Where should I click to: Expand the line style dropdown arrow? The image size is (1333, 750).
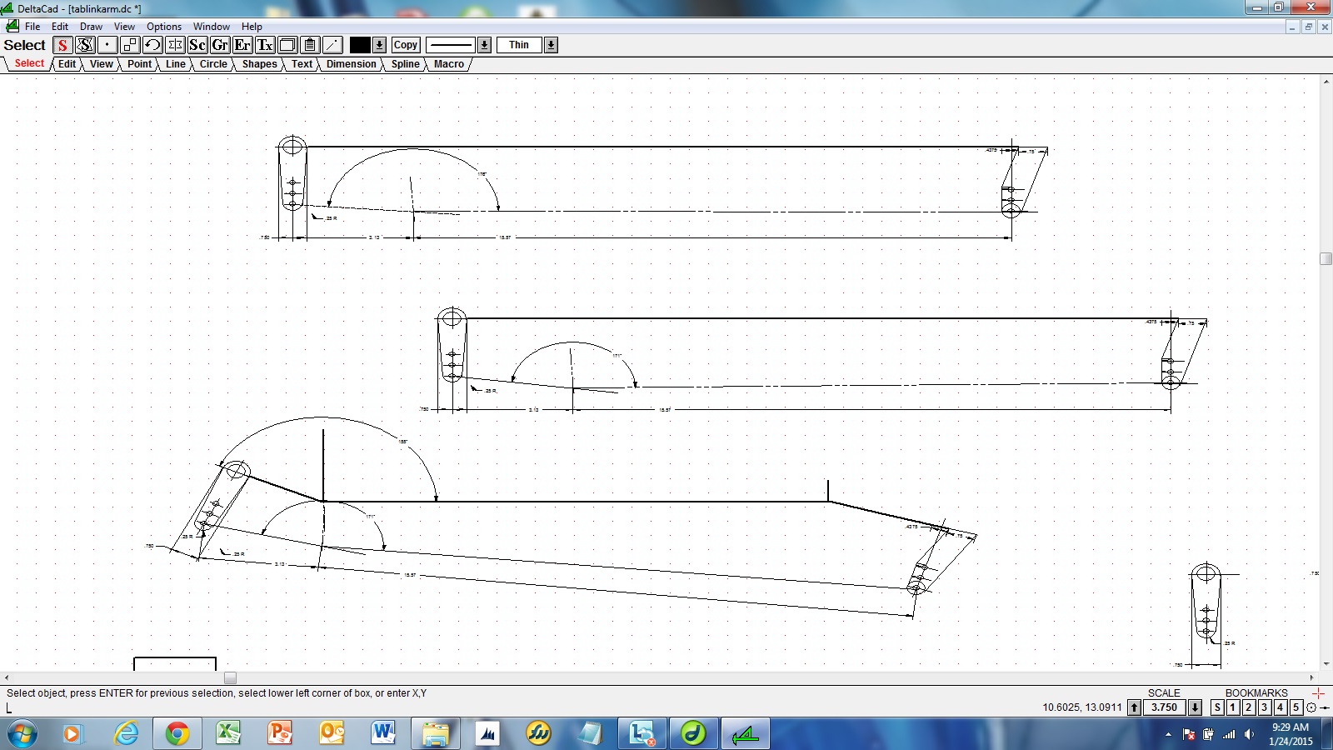click(x=484, y=45)
